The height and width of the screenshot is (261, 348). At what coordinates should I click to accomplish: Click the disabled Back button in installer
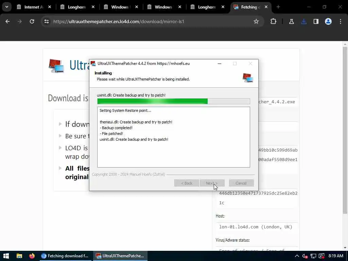[x=187, y=183]
